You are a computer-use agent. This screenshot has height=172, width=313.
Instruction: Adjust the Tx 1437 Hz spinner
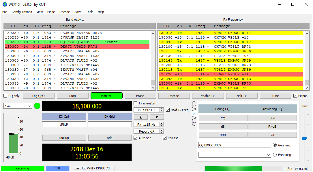click(x=149, y=110)
